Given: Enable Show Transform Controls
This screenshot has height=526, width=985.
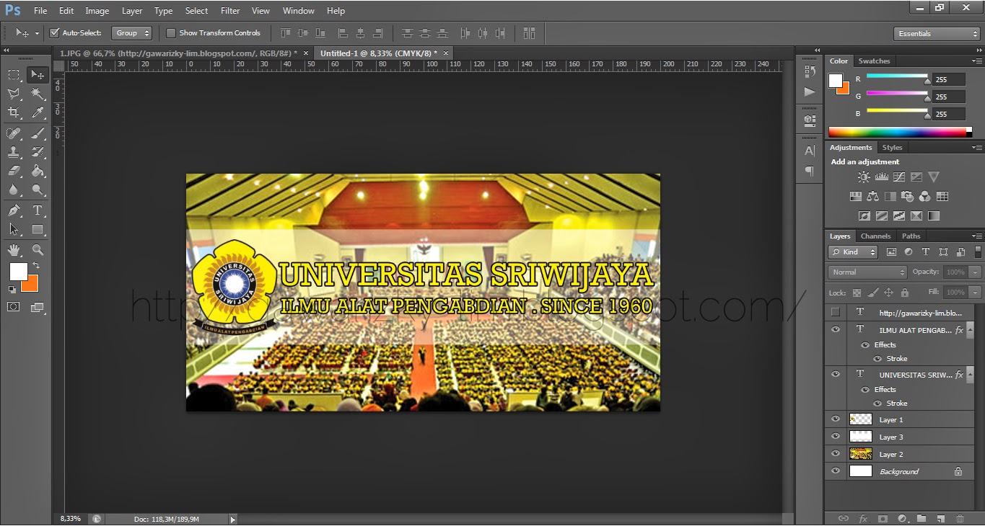Looking at the screenshot, I should [171, 32].
